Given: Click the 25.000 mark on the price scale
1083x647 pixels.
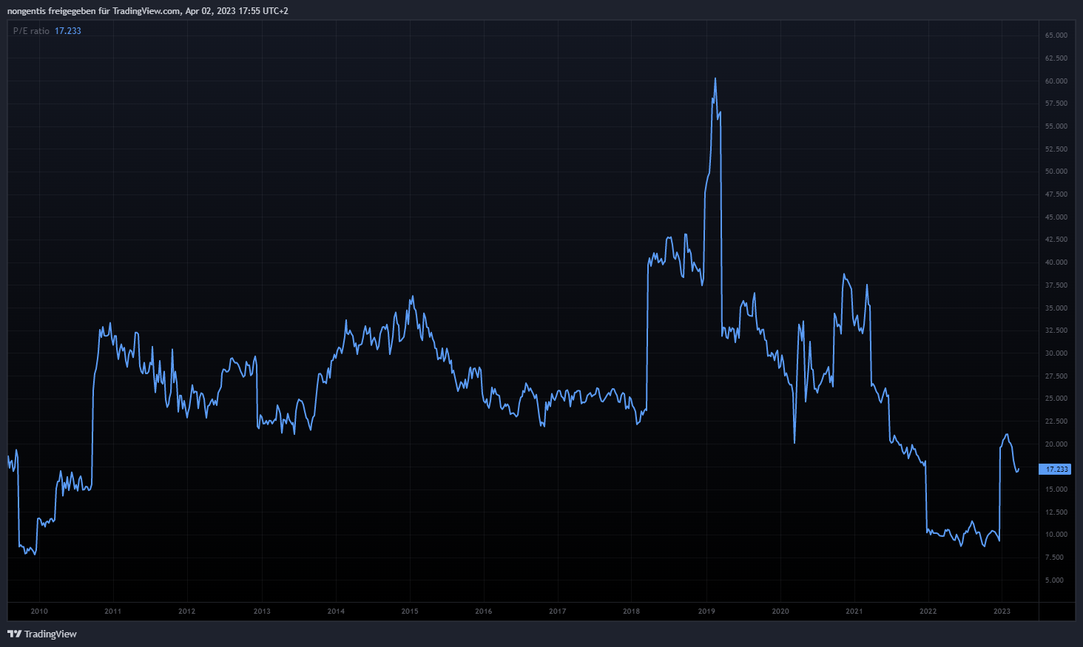Looking at the screenshot, I should coord(1056,399).
